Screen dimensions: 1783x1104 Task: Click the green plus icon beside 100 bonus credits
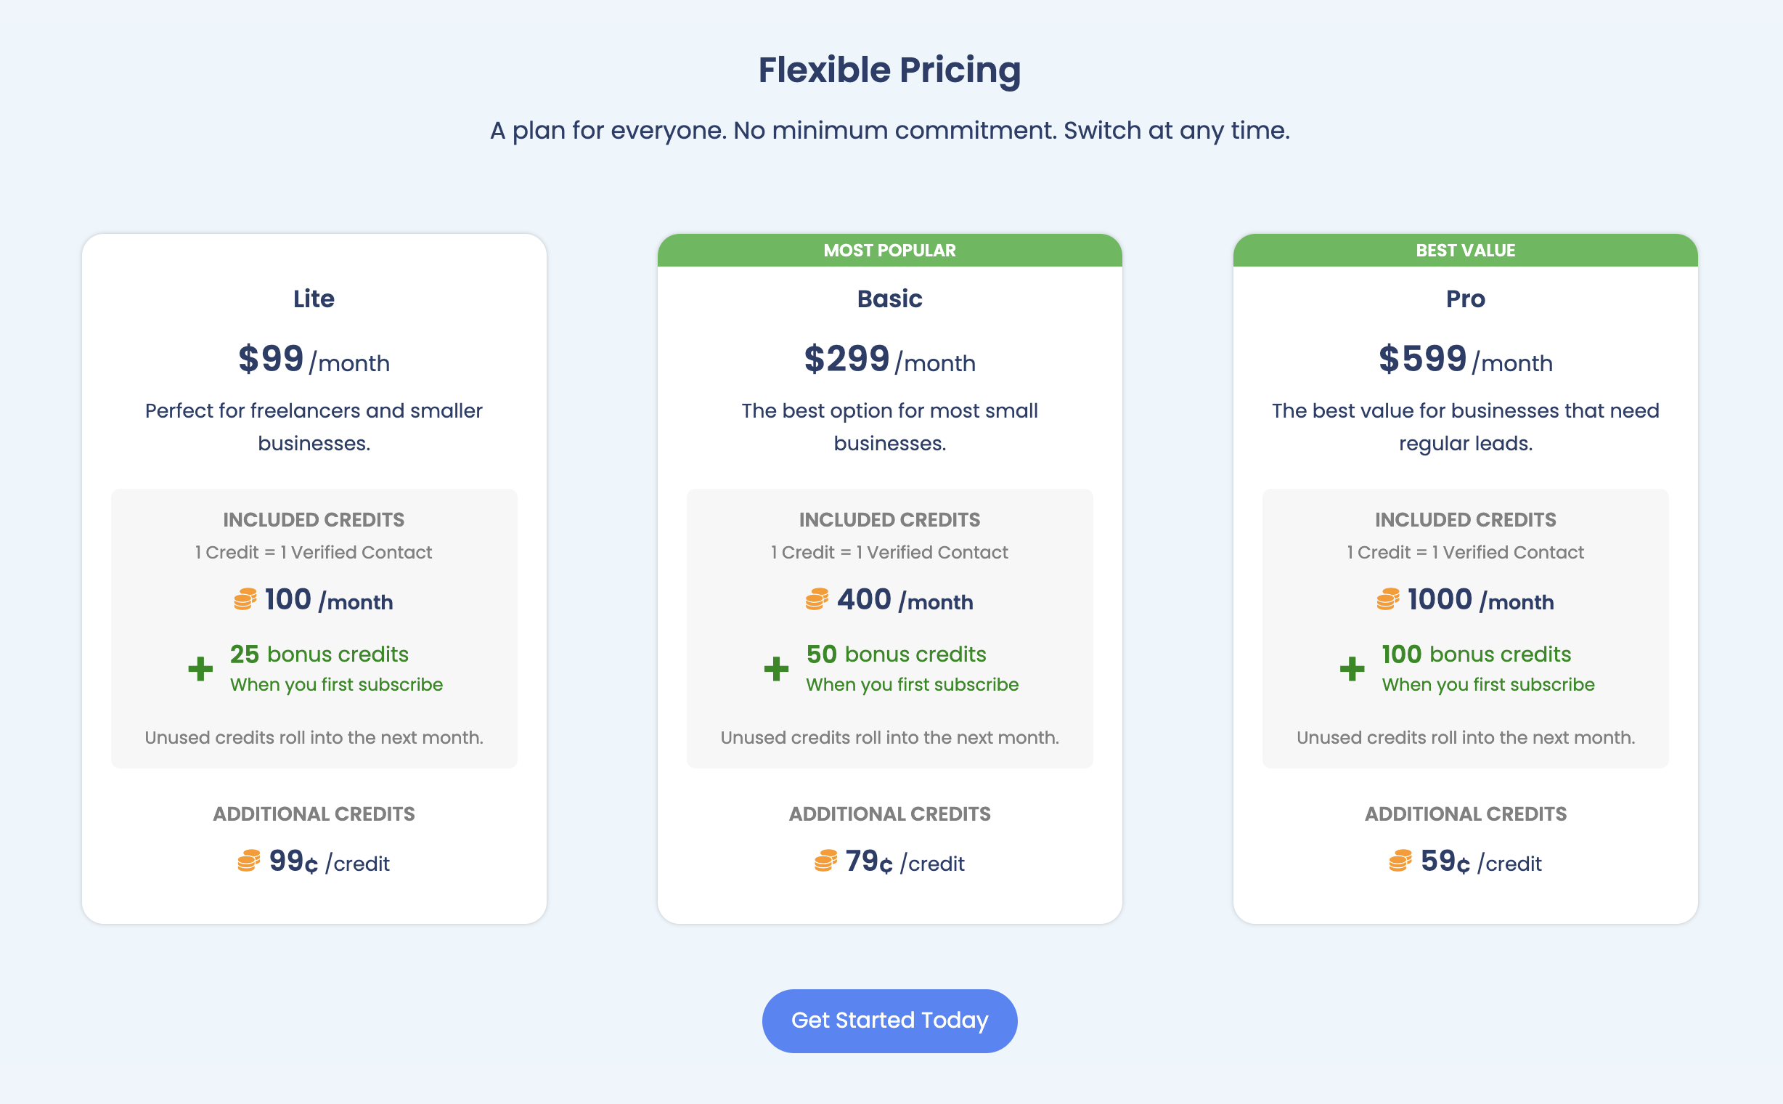coord(1352,669)
